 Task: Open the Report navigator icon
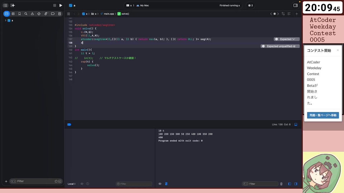pos(59,14)
